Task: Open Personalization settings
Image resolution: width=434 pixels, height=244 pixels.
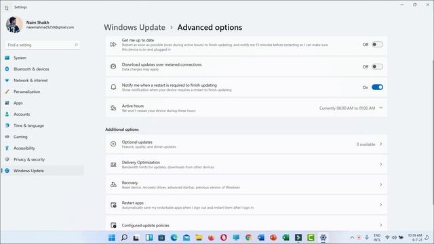Action: pos(42,91)
